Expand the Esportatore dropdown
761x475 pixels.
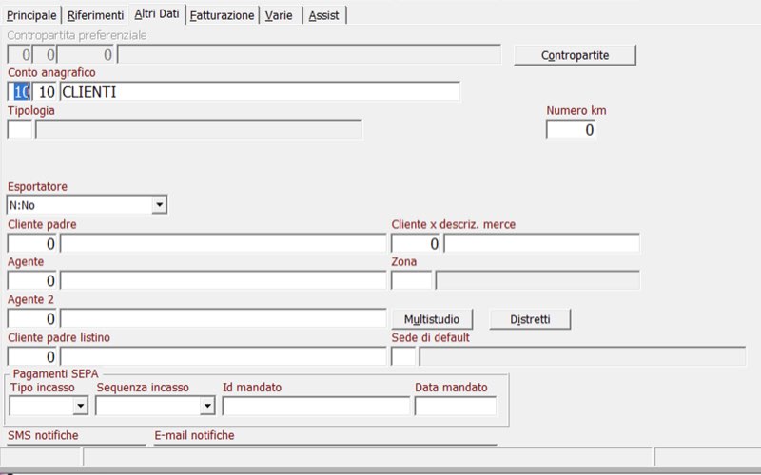(159, 204)
